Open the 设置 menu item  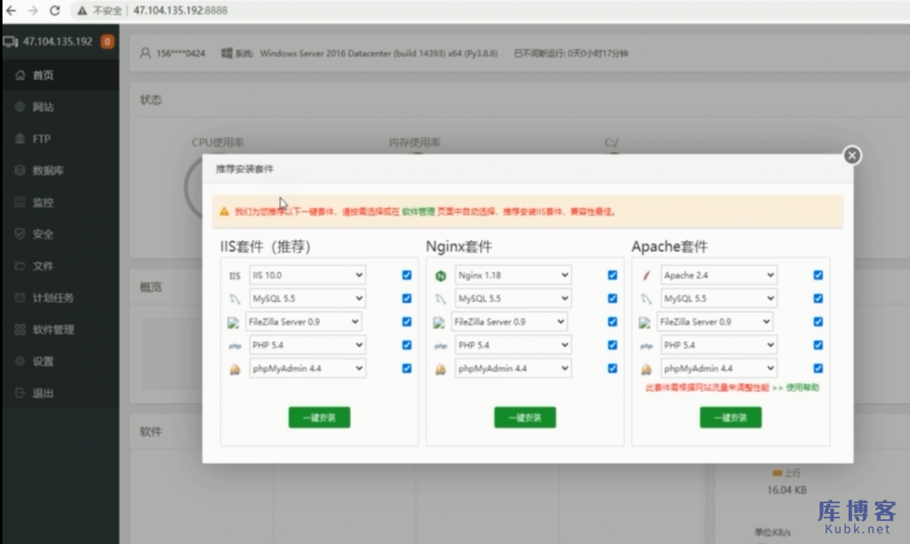point(61,361)
